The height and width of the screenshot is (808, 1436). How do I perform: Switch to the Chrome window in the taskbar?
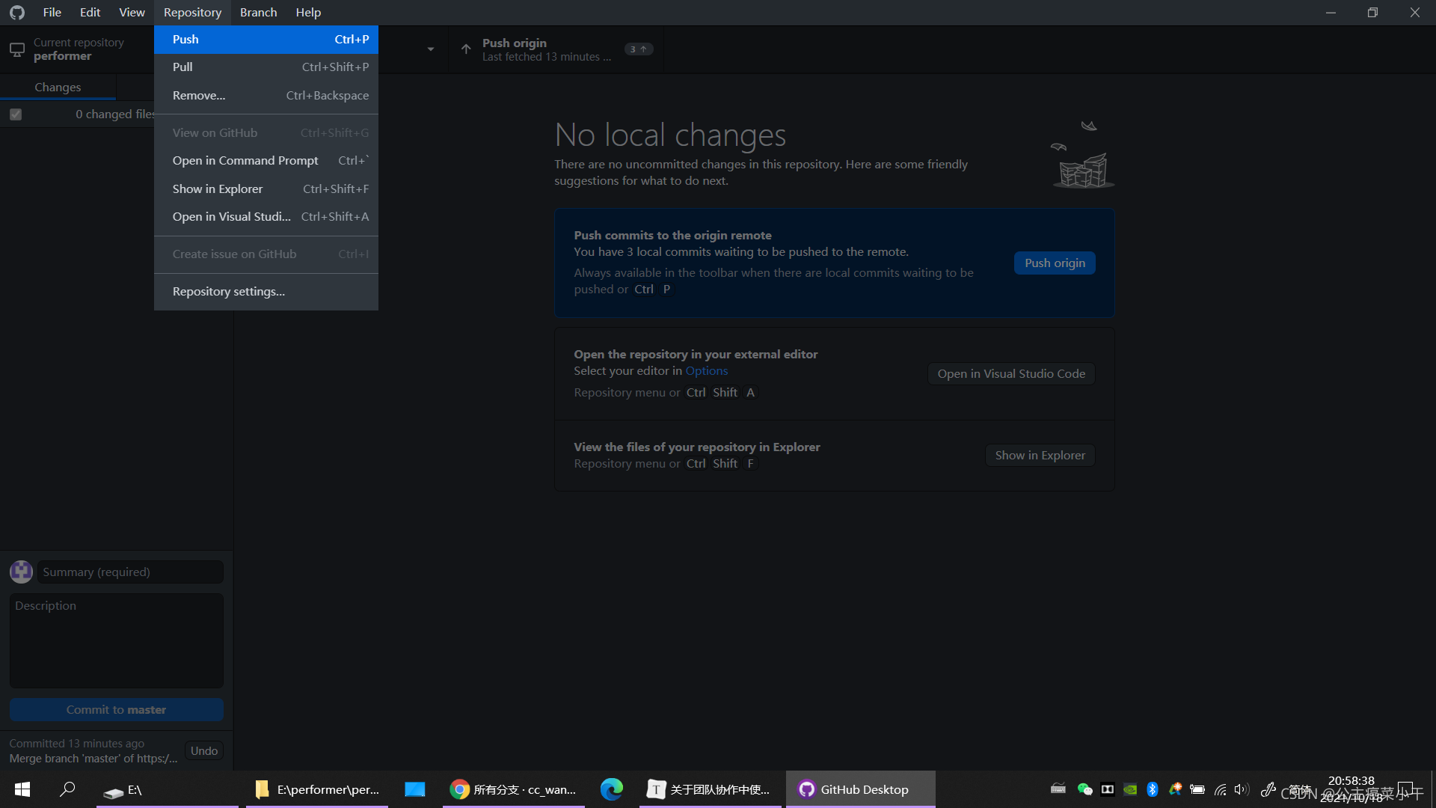click(514, 789)
